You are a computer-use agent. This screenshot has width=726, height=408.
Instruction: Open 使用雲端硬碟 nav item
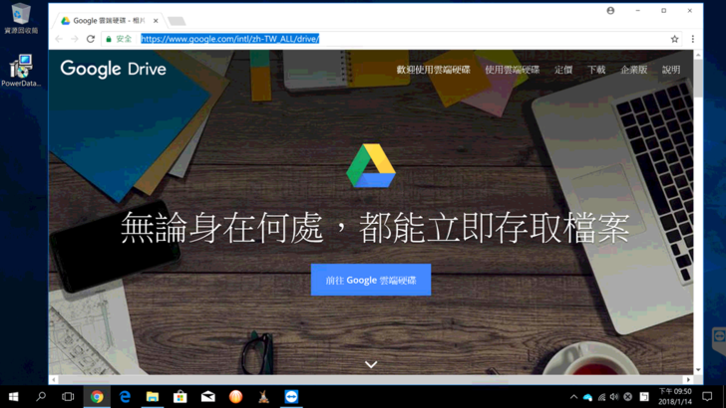point(513,70)
